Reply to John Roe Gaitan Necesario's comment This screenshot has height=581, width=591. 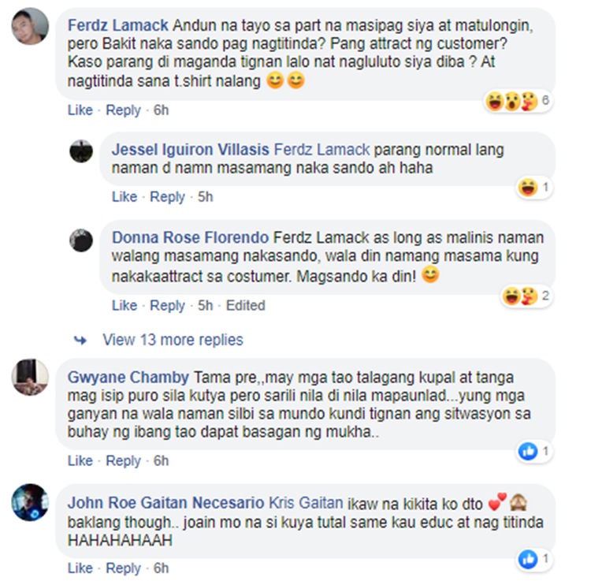(x=123, y=568)
